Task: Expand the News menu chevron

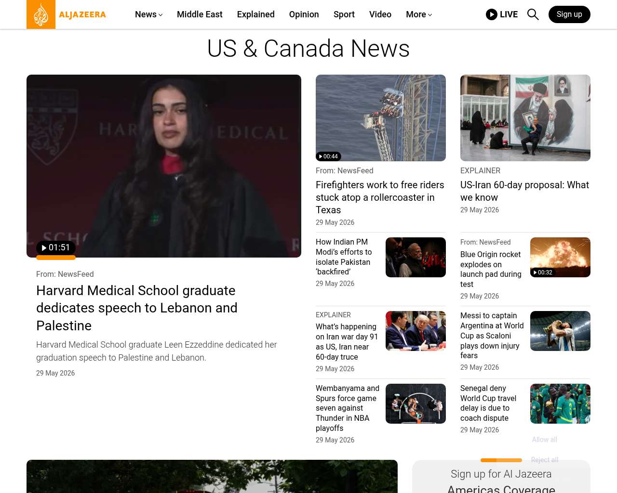Action: 161,15
